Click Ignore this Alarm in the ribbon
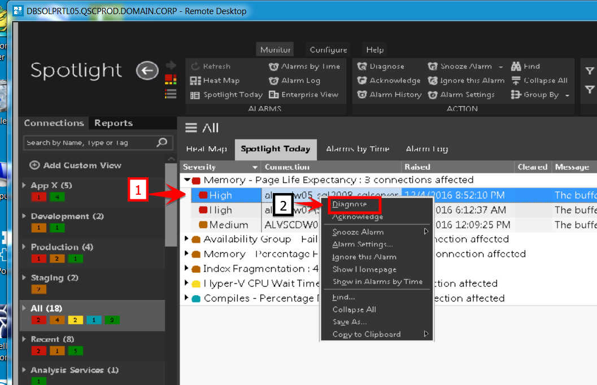This screenshot has width=597, height=385. (x=467, y=80)
